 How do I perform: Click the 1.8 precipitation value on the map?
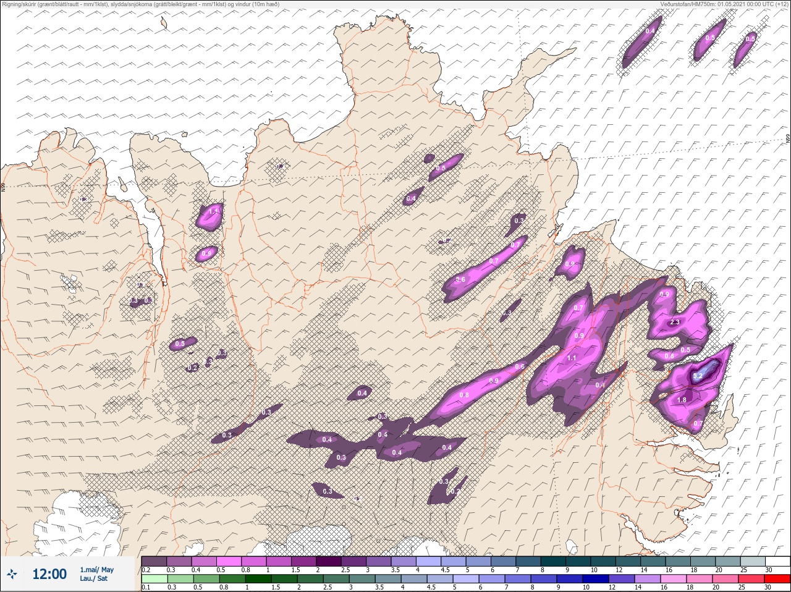point(682,400)
